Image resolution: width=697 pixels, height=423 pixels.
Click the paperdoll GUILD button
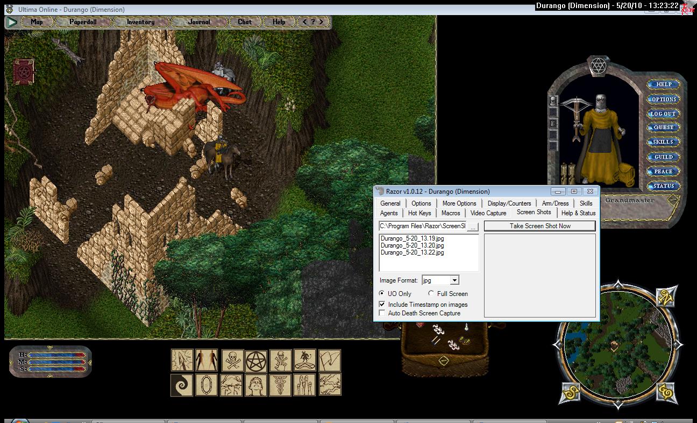pos(664,157)
